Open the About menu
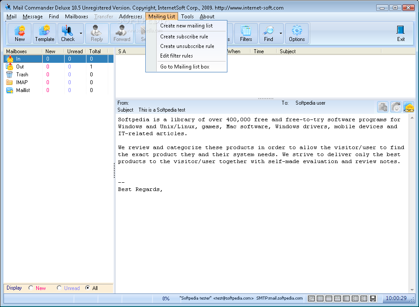This screenshot has width=419, height=307. (207, 17)
